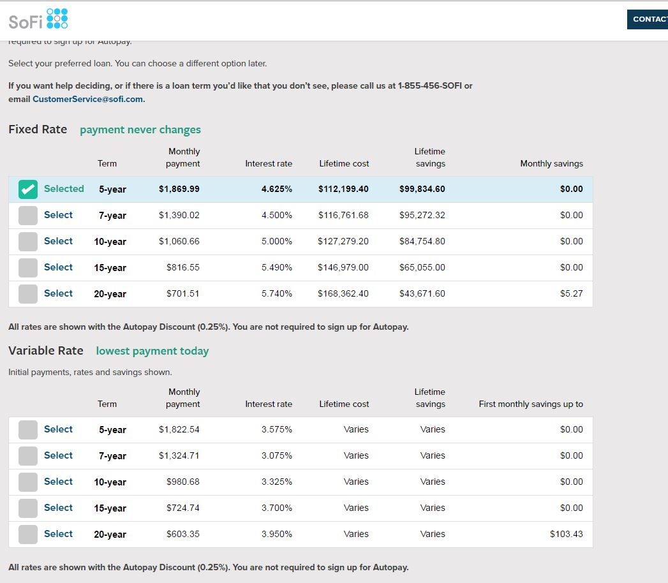The width and height of the screenshot is (668, 583).
Task: Click Select label for 7-year variable loan
Action: (x=58, y=455)
